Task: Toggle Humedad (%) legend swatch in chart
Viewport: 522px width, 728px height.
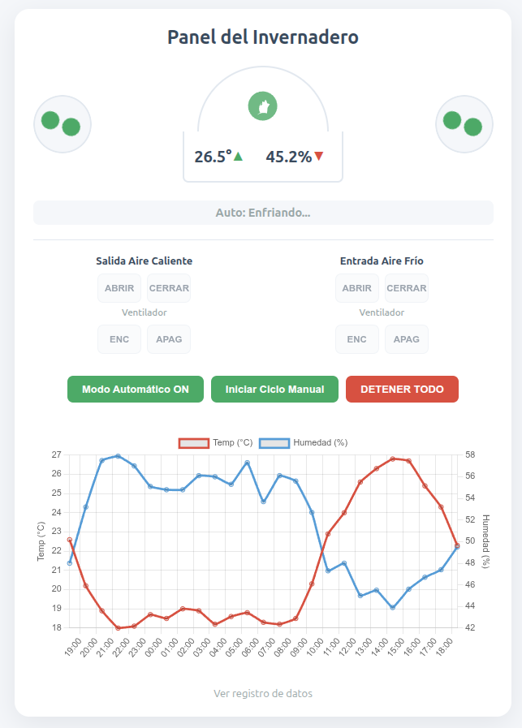Action: pyautogui.click(x=274, y=443)
